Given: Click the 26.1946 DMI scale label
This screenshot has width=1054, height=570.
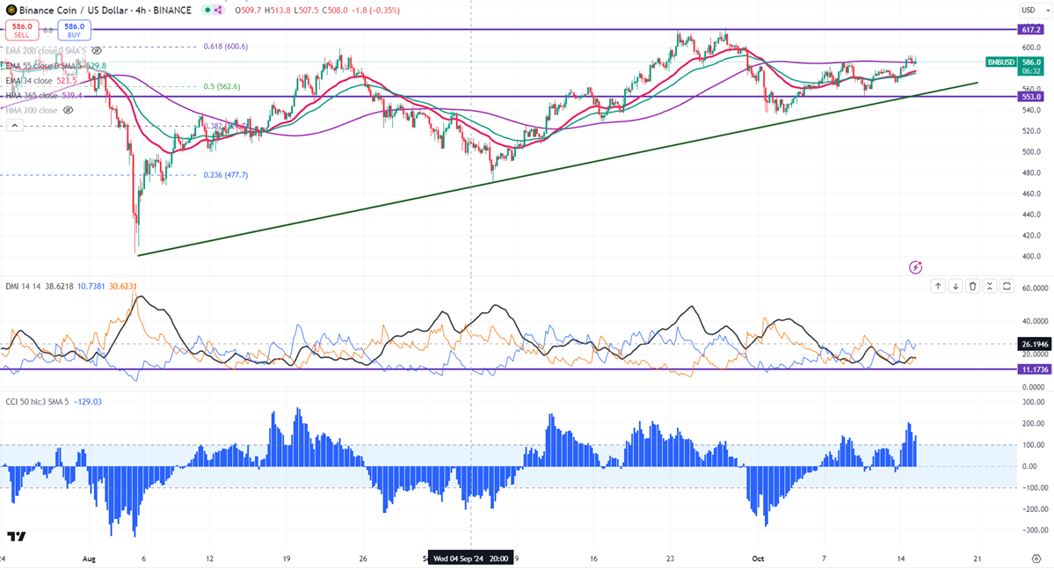Looking at the screenshot, I should [x=1034, y=344].
